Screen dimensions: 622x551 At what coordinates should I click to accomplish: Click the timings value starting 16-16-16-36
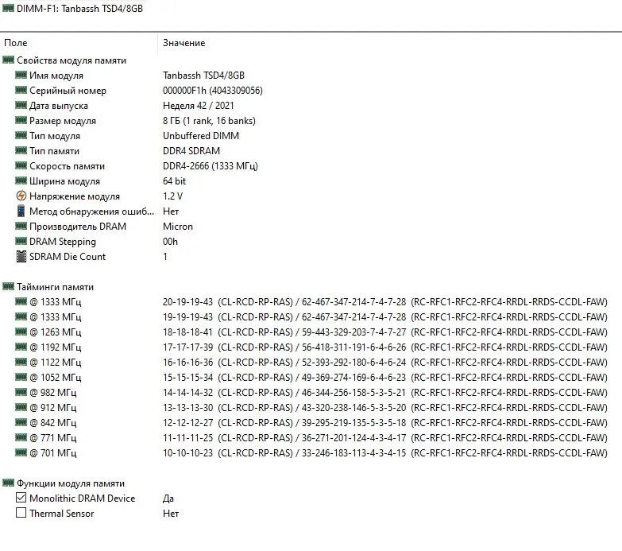point(384,363)
